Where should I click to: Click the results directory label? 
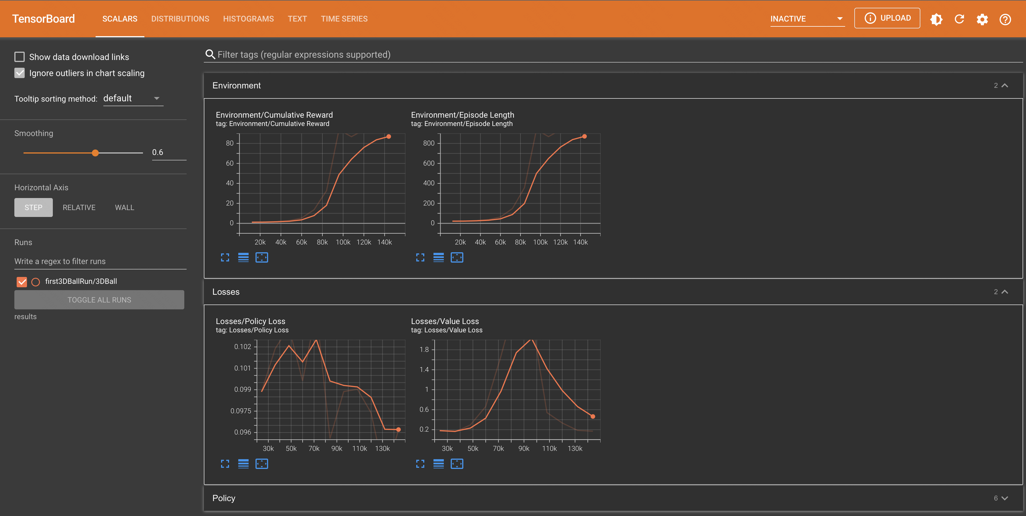26,317
